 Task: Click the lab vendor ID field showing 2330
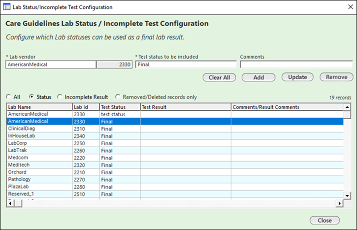114,65
